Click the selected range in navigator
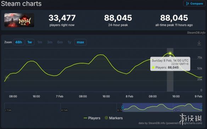 [162, 107]
